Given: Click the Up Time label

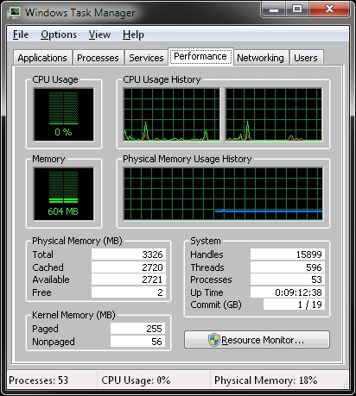Looking at the screenshot, I should 207,292.
